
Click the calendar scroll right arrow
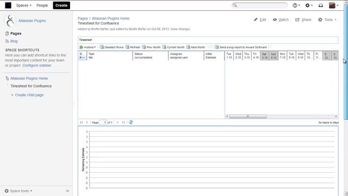pos(336,117)
